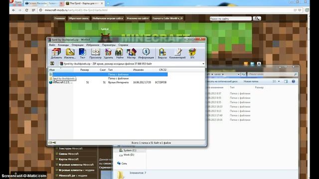This screenshot has width=319, height=179.
Task: Click the Explorer help question icon
Action: click(x=294, y=82)
